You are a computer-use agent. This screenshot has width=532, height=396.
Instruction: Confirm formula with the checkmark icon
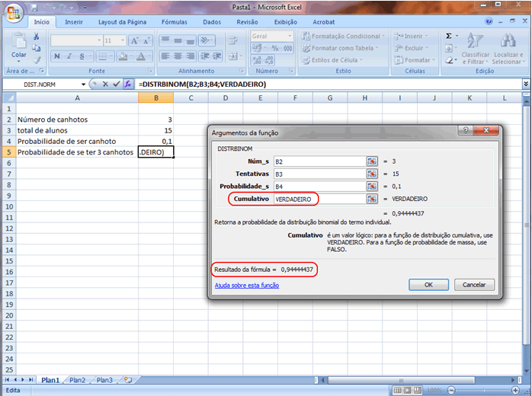click(117, 85)
